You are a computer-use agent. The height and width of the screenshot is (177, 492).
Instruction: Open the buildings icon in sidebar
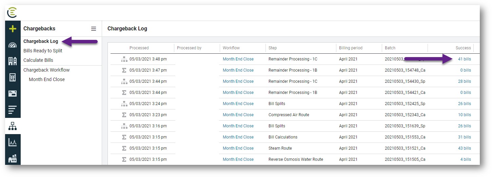(x=13, y=61)
